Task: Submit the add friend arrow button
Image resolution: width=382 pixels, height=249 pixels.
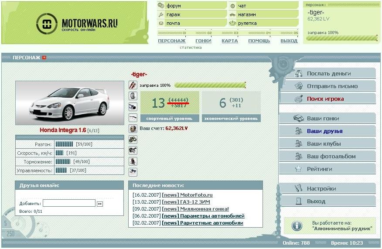Action: 99,204
